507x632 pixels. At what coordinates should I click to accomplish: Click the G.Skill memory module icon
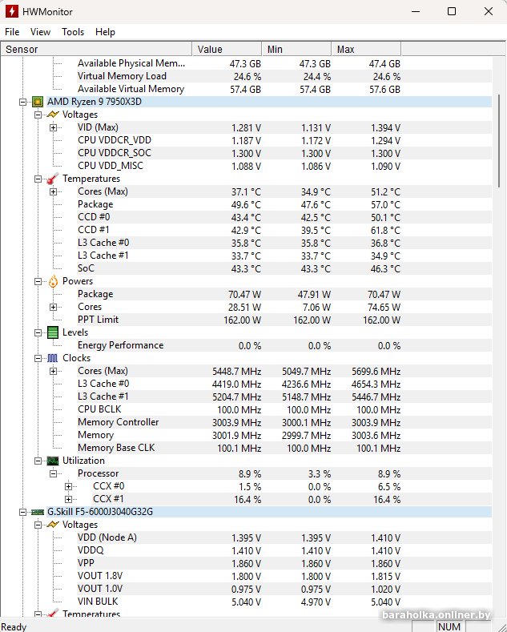click(x=38, y=512)
